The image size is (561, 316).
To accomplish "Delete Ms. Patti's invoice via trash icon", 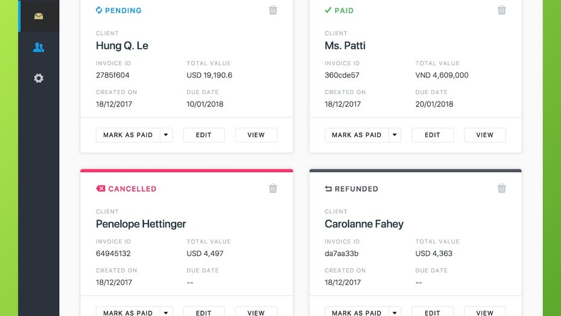I will [501, 10].
